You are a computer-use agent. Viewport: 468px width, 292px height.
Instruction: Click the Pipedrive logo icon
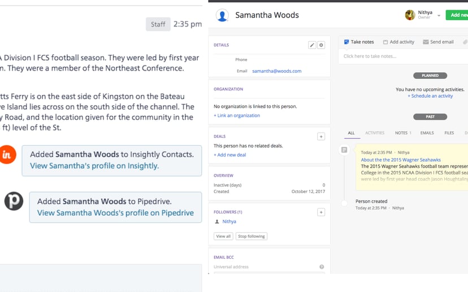[14, 202]
